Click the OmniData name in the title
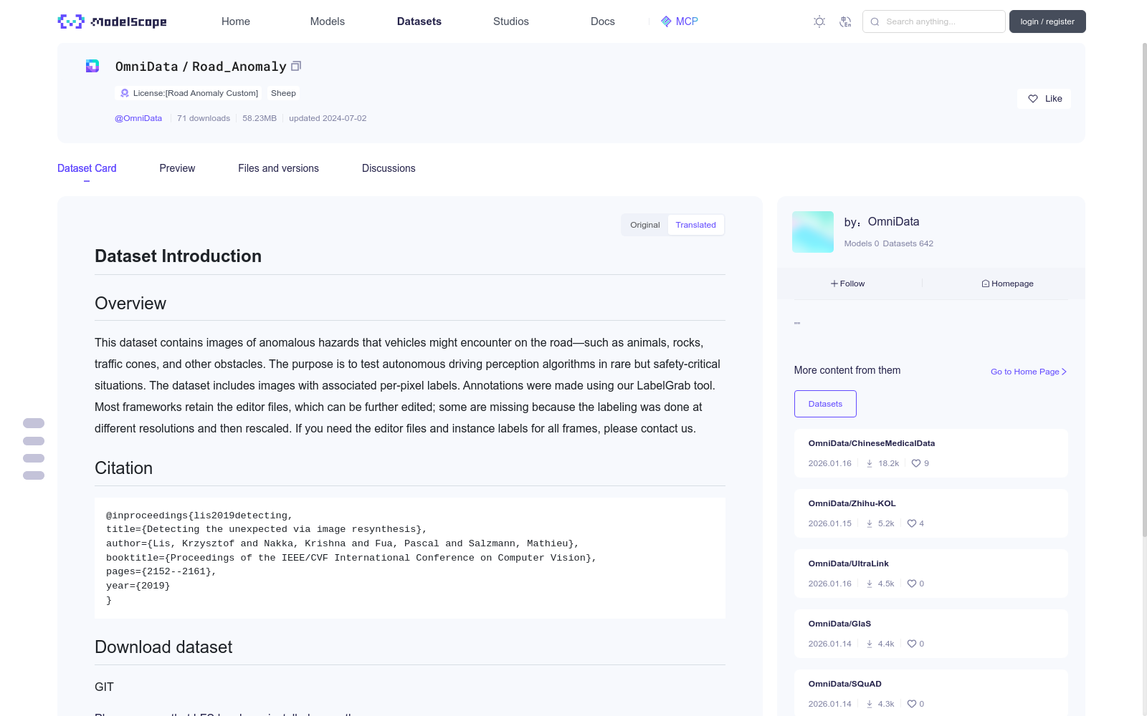 tap(147, 67)
